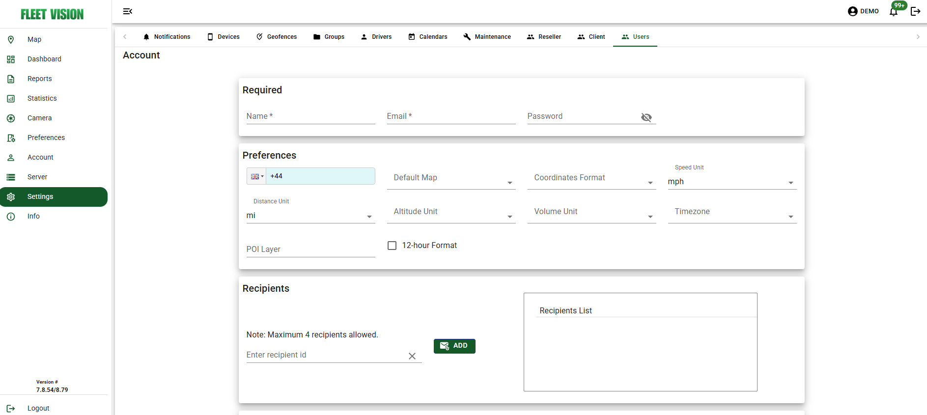Click the Statistics chart icon
This screenshot has height=415, width=927.
pos(11,99)
